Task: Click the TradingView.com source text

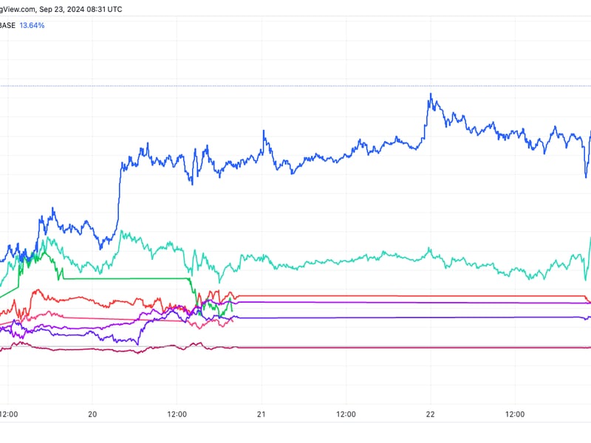Action: pyautogui.click(x=18, y=9)
